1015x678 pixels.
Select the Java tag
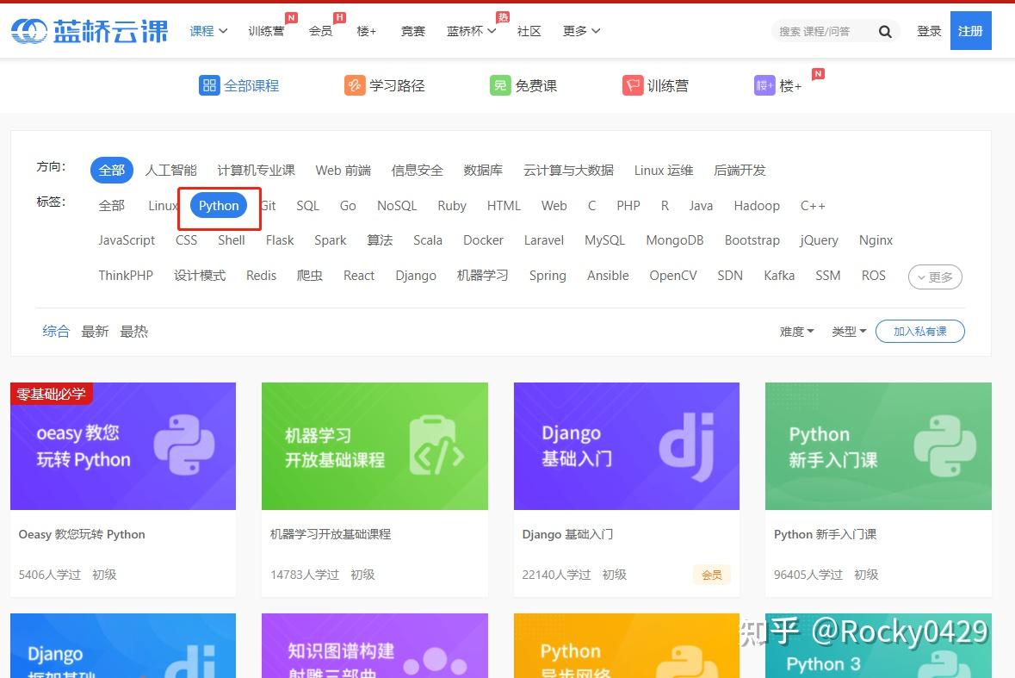(x=701, y=206)
